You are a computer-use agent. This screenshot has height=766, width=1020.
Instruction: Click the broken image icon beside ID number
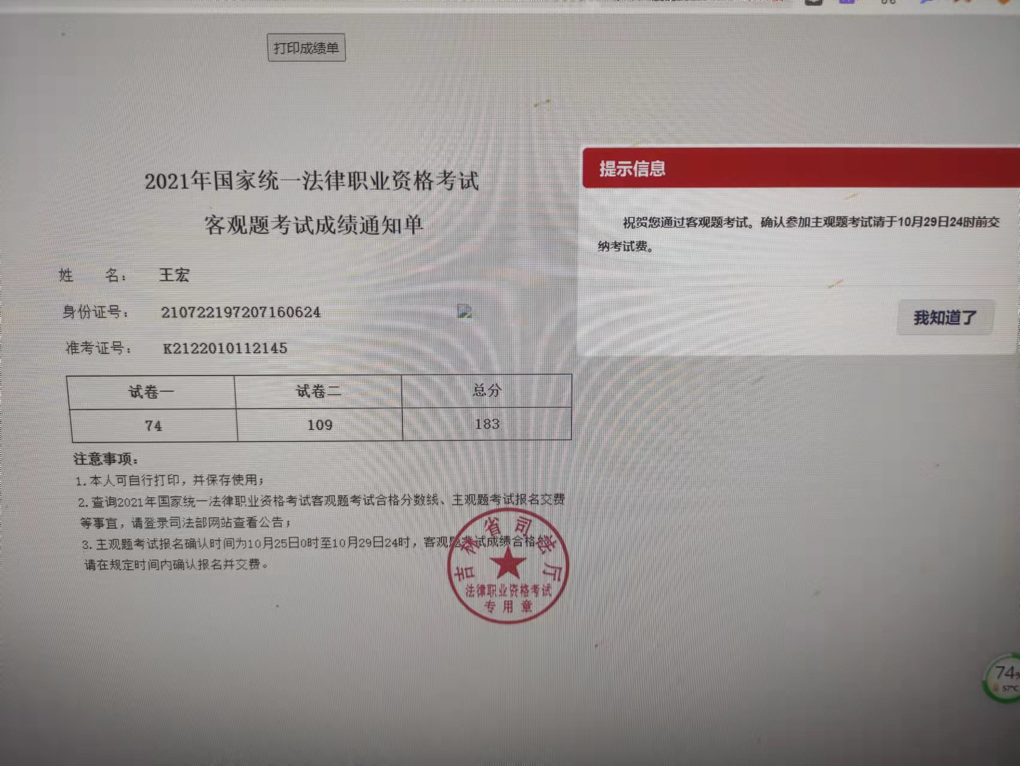tap(465, 311)
